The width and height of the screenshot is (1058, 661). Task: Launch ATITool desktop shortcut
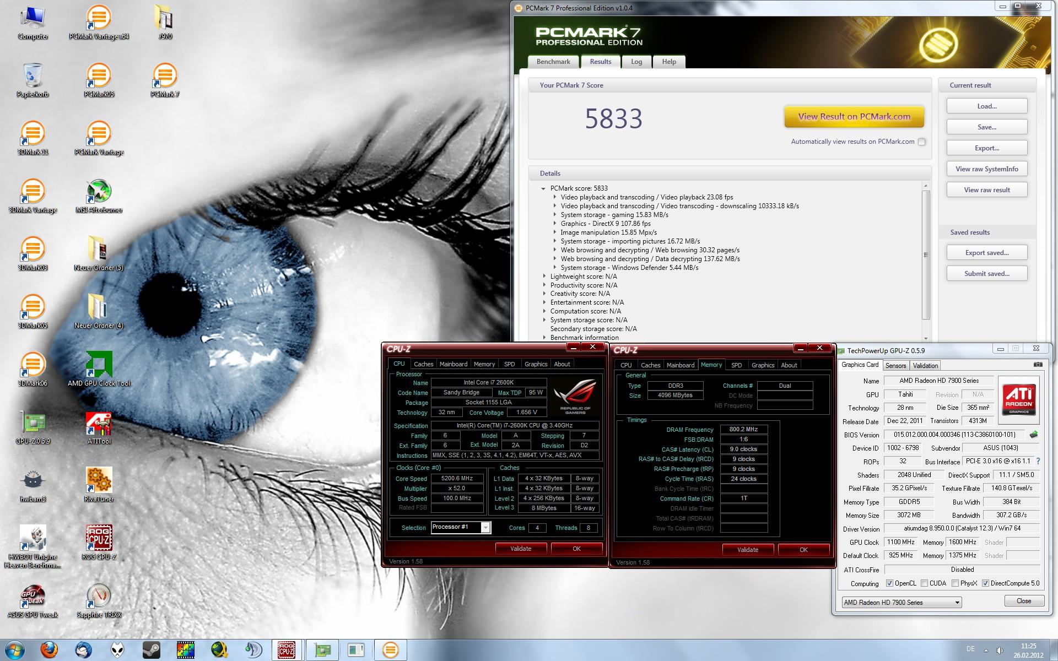(99, 428)
